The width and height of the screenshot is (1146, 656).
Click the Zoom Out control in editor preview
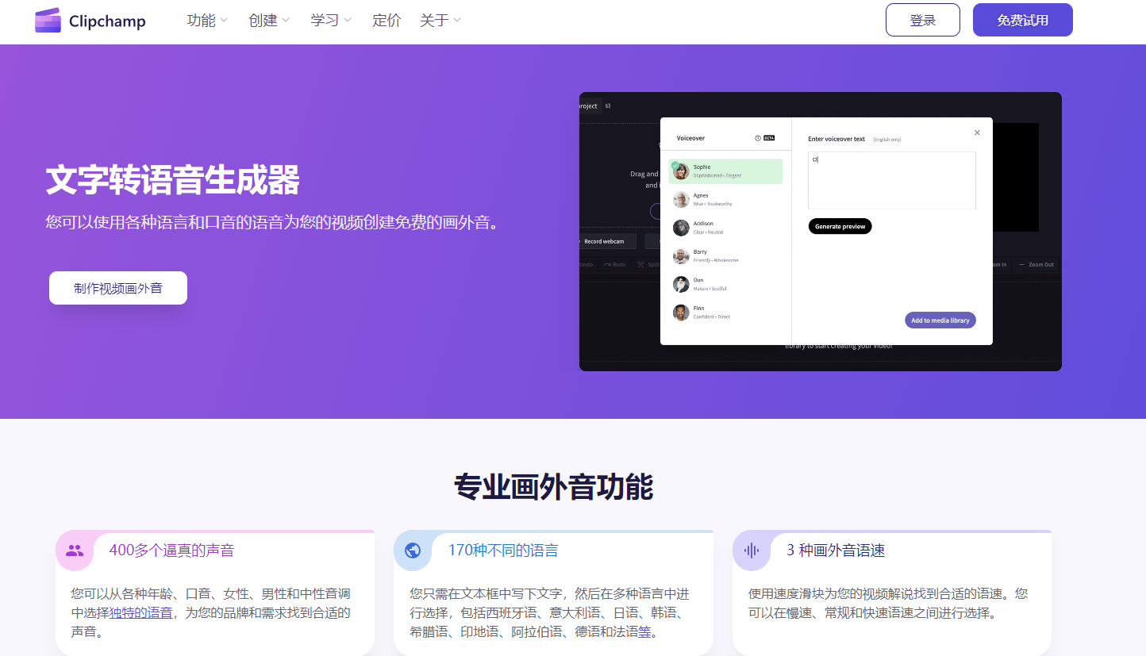click(x=1036, y=265)
